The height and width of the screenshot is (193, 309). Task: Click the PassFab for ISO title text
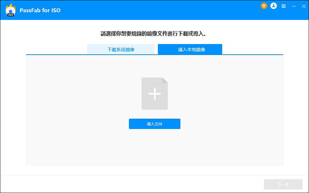tap(40, 10)
